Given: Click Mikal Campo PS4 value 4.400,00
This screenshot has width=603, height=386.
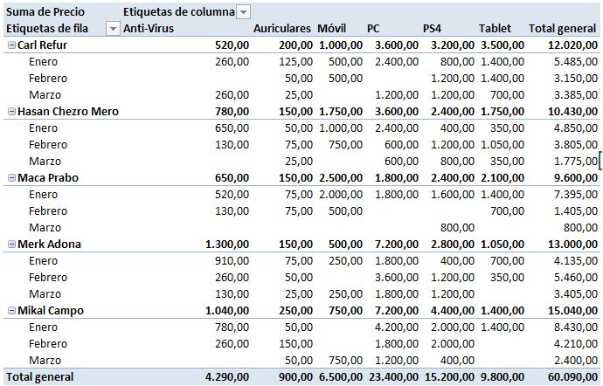Looking at the screenshot, I should click(453, 311).
